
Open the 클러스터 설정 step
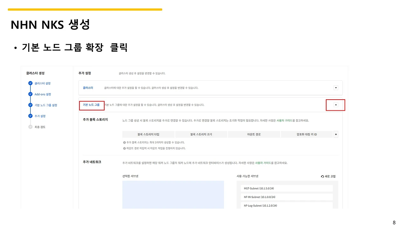(43, 83)
